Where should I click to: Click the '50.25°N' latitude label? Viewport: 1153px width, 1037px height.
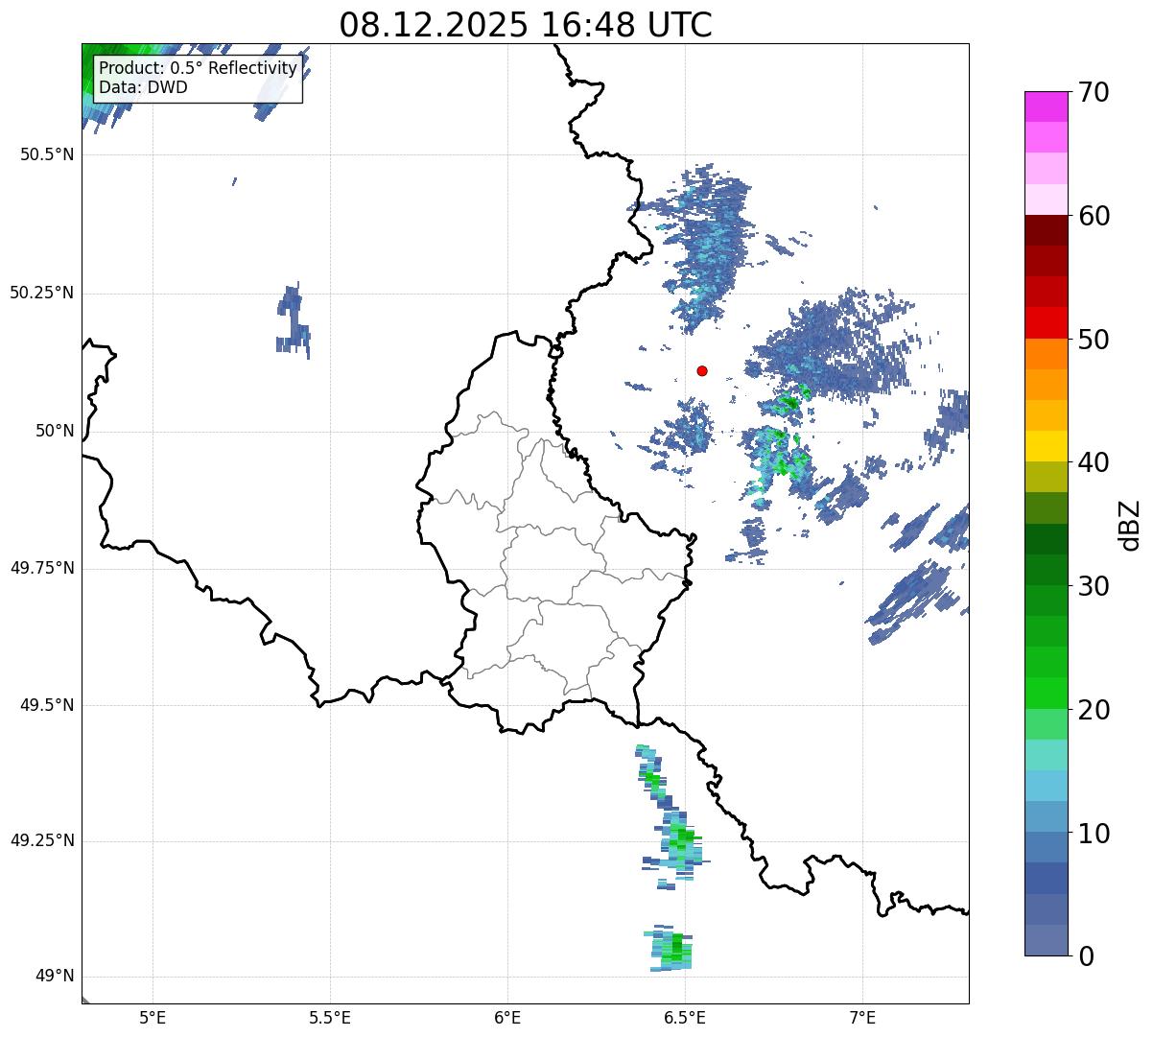[42, 293]
